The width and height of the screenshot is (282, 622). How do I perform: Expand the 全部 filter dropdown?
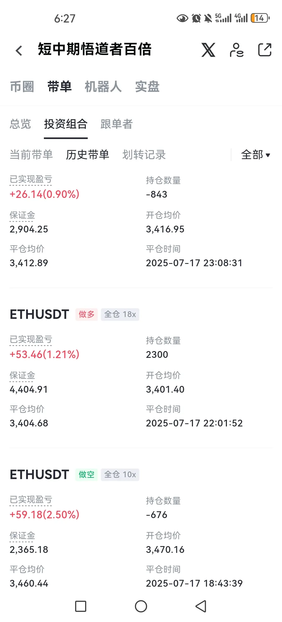point(256,155)
